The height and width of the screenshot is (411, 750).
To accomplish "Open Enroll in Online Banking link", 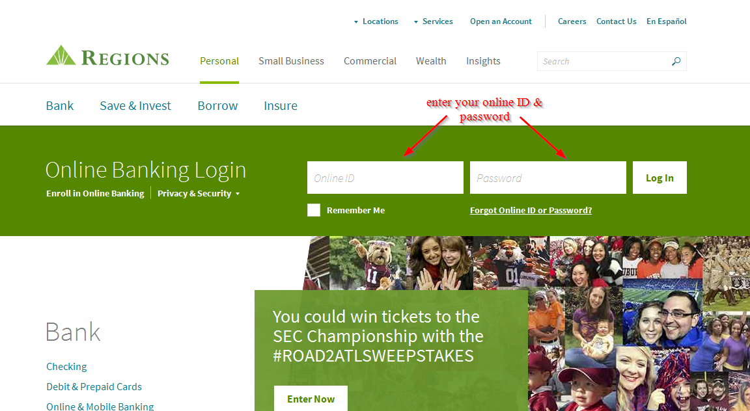I will coord(95,194).
